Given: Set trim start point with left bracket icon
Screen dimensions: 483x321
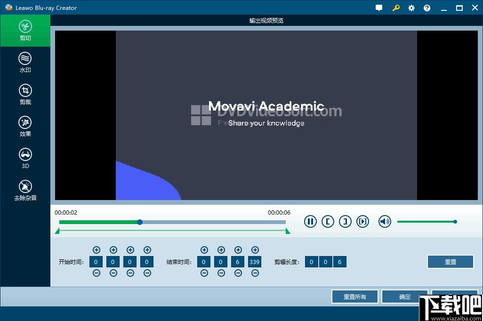Looking at the screenshot, I should click(x=328, y=222).
